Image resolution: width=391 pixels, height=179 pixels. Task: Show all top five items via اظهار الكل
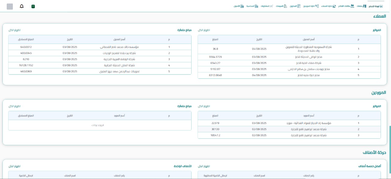click(204, 166)
